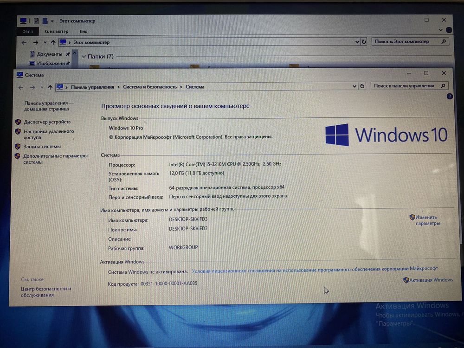
Task: Click computer icon in Система address bar
Action: coord(60,87)
